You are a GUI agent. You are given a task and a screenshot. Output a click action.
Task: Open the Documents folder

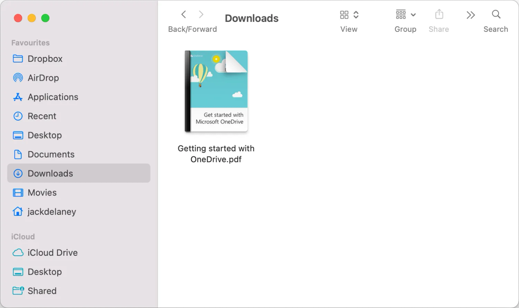pos(50,154)
